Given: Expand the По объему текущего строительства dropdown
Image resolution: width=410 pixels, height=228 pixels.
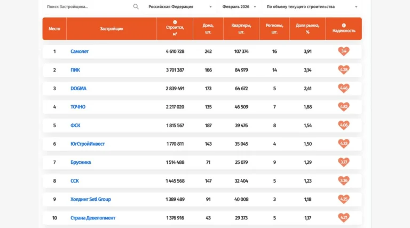Looking at the screenshot, I should tap(312, 7).
